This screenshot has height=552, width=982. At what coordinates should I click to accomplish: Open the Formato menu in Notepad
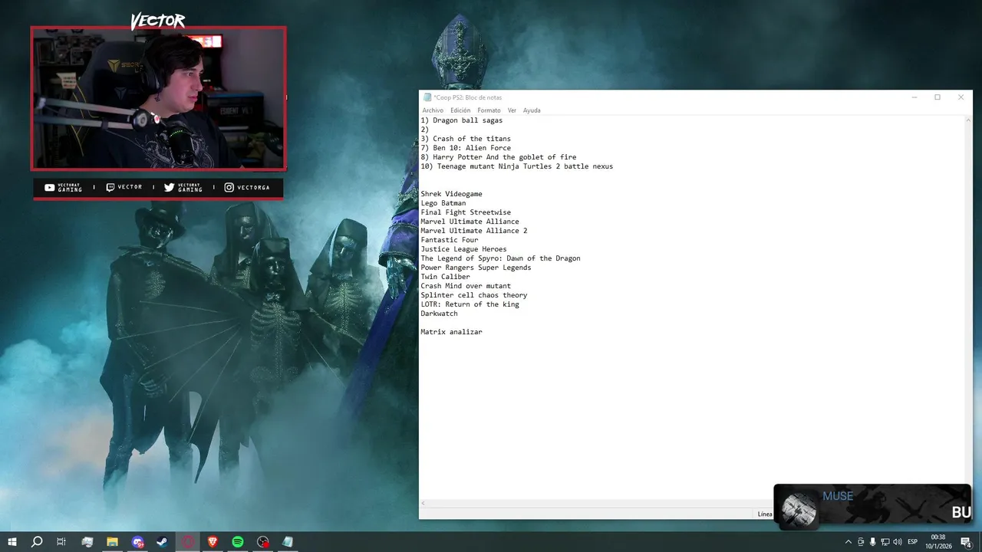coord(489,110)
